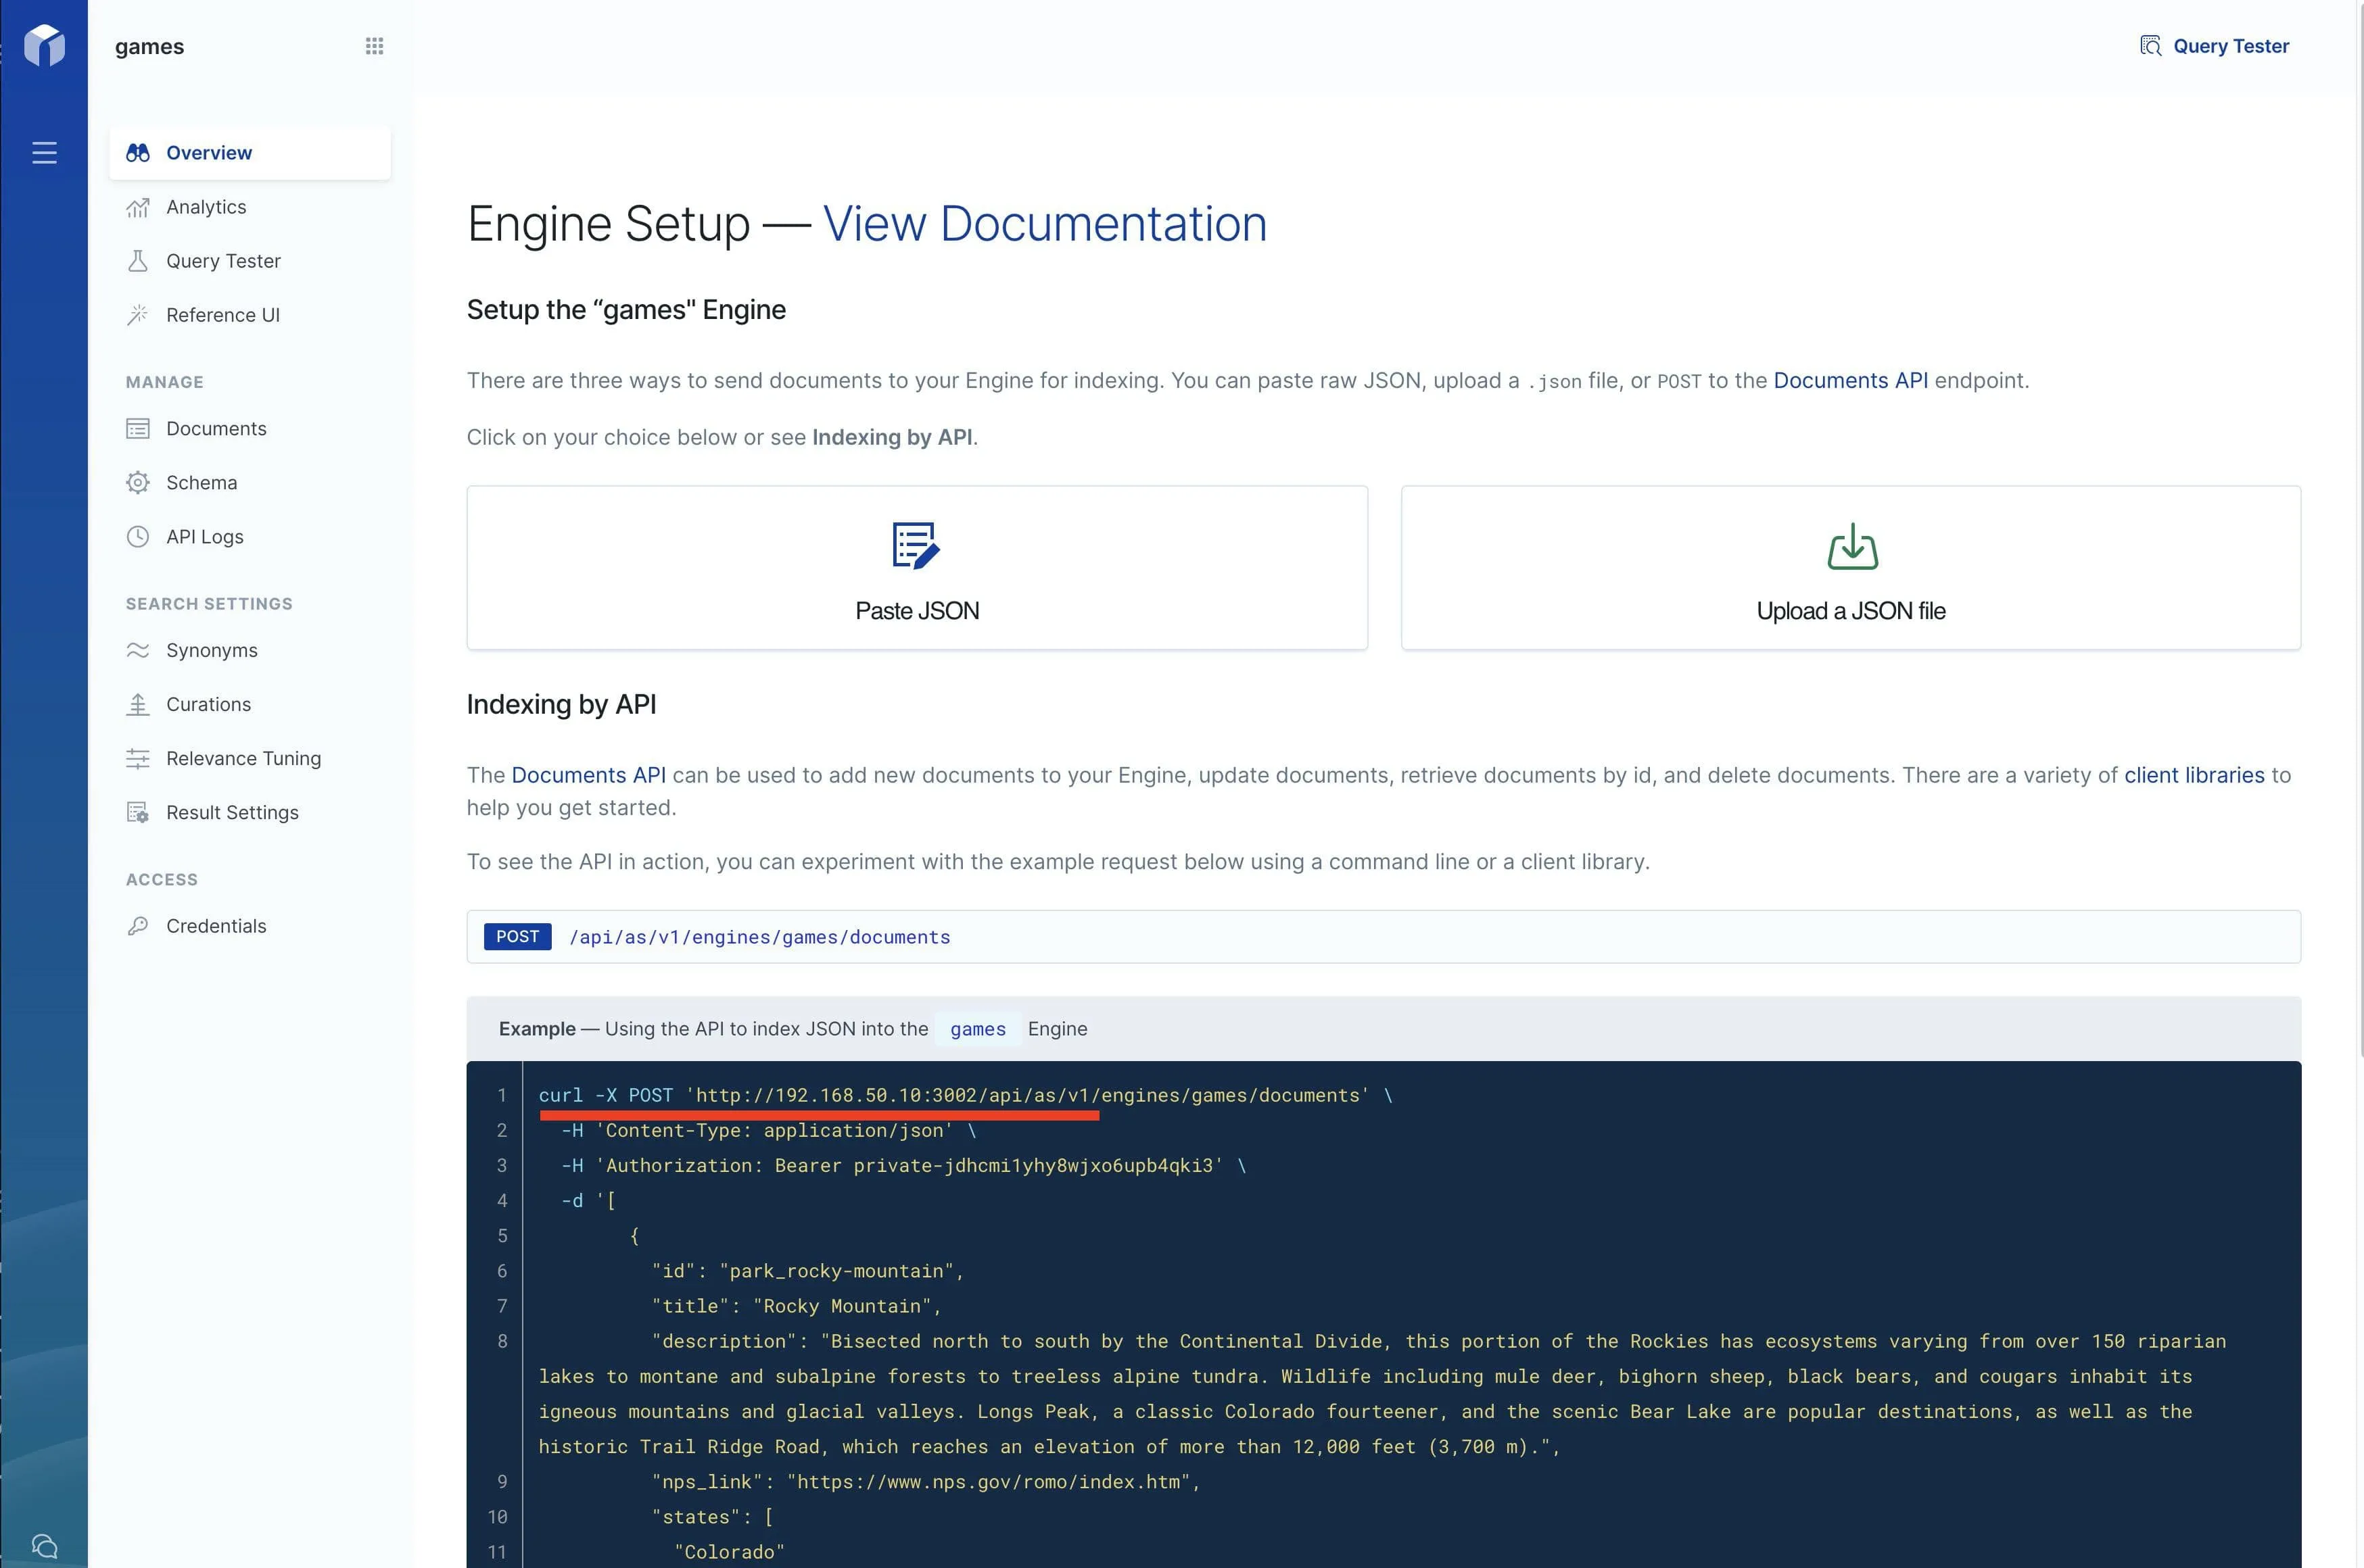This screenshot has height=1568, width=2364.
Task: Click the Paste JSON document icon
Action: pyautogui.click(x=916, y=546)
